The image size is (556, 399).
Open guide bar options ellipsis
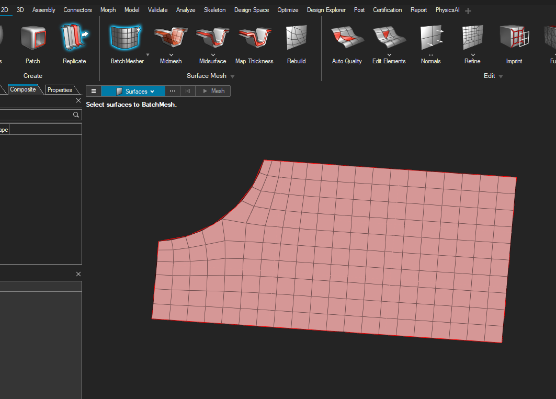172,91
